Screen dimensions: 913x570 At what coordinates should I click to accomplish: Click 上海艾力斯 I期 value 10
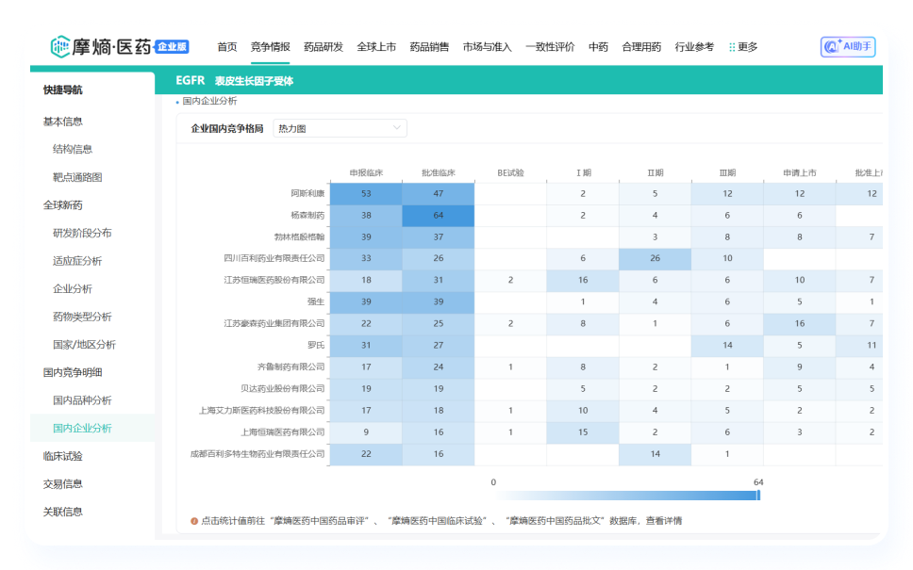(x=583, y=411)
